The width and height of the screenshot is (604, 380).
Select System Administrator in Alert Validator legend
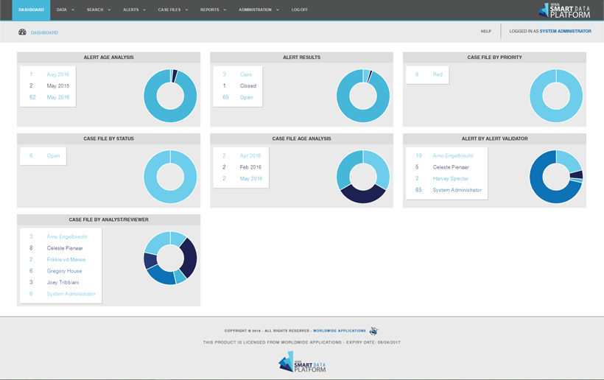pos(457,190)
